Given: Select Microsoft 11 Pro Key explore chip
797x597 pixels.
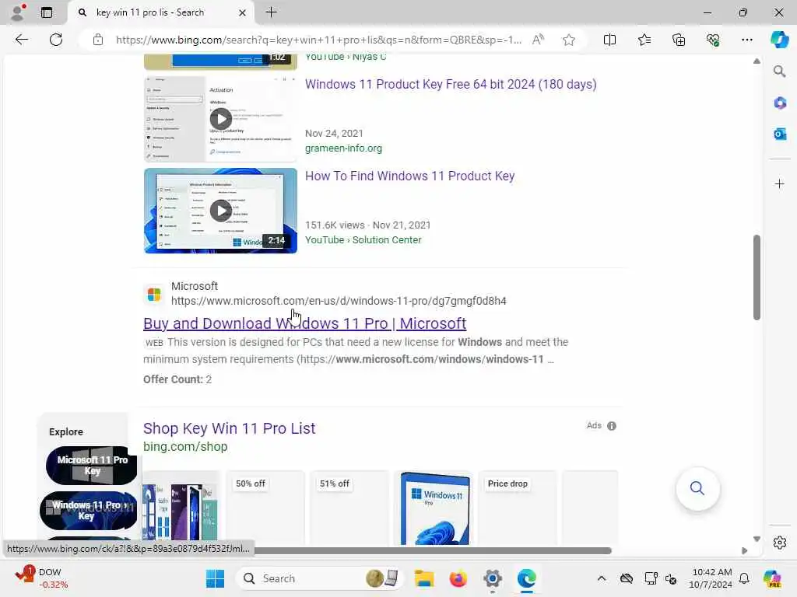Looking at the screenshot, I should tap(92, 465).
